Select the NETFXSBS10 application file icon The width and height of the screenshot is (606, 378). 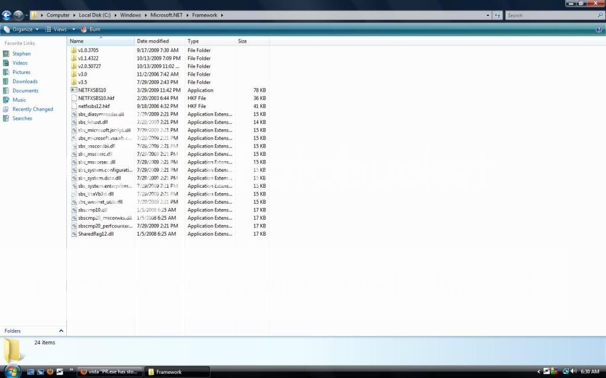click(x=73, y=90)
